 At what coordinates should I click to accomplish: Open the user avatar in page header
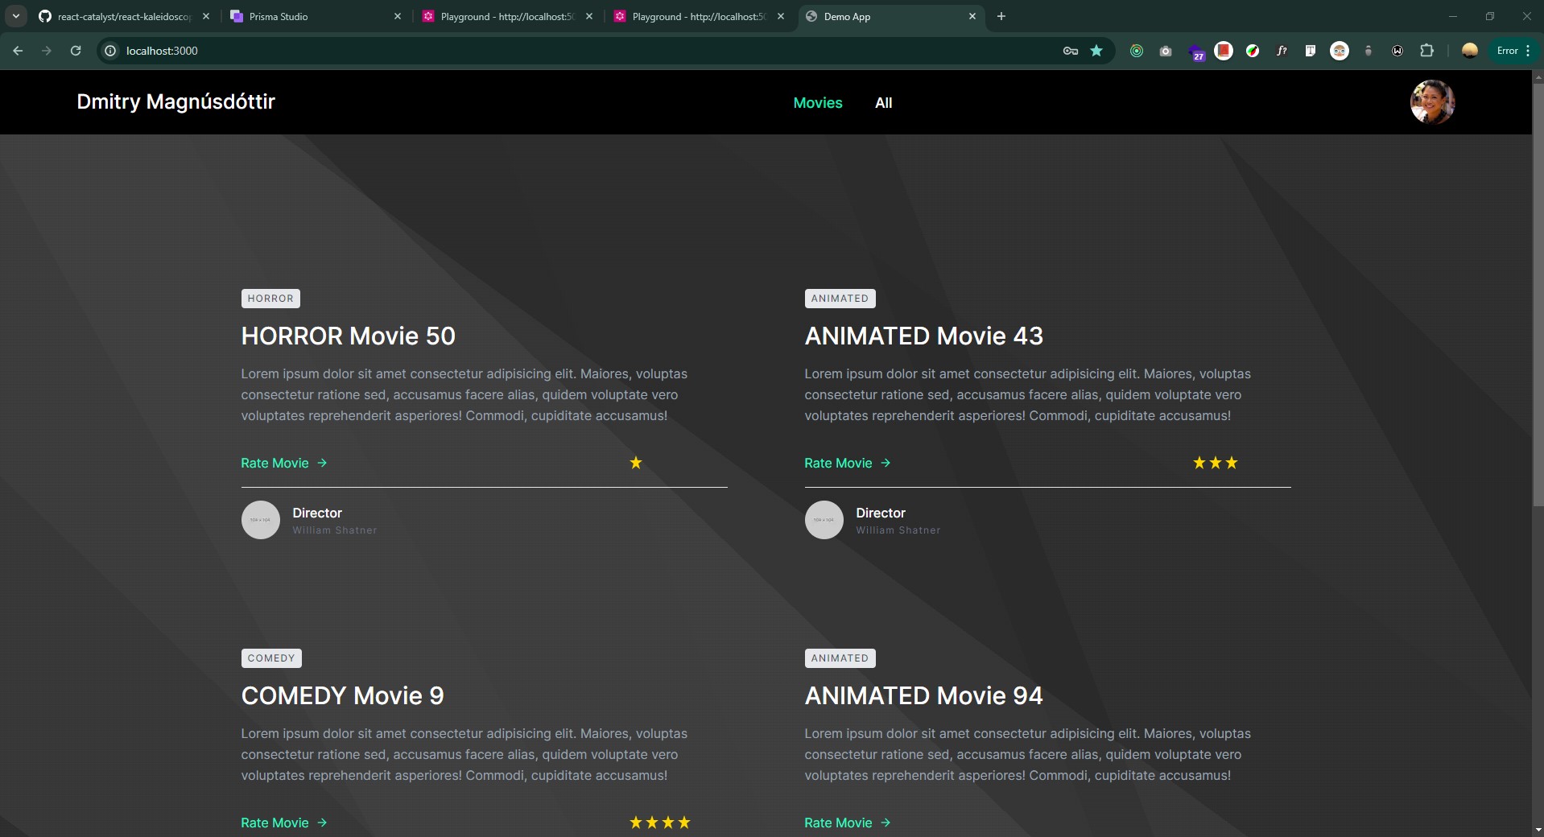[x=1432, y=102]
